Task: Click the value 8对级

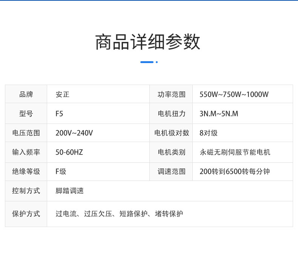Action: 209,133
